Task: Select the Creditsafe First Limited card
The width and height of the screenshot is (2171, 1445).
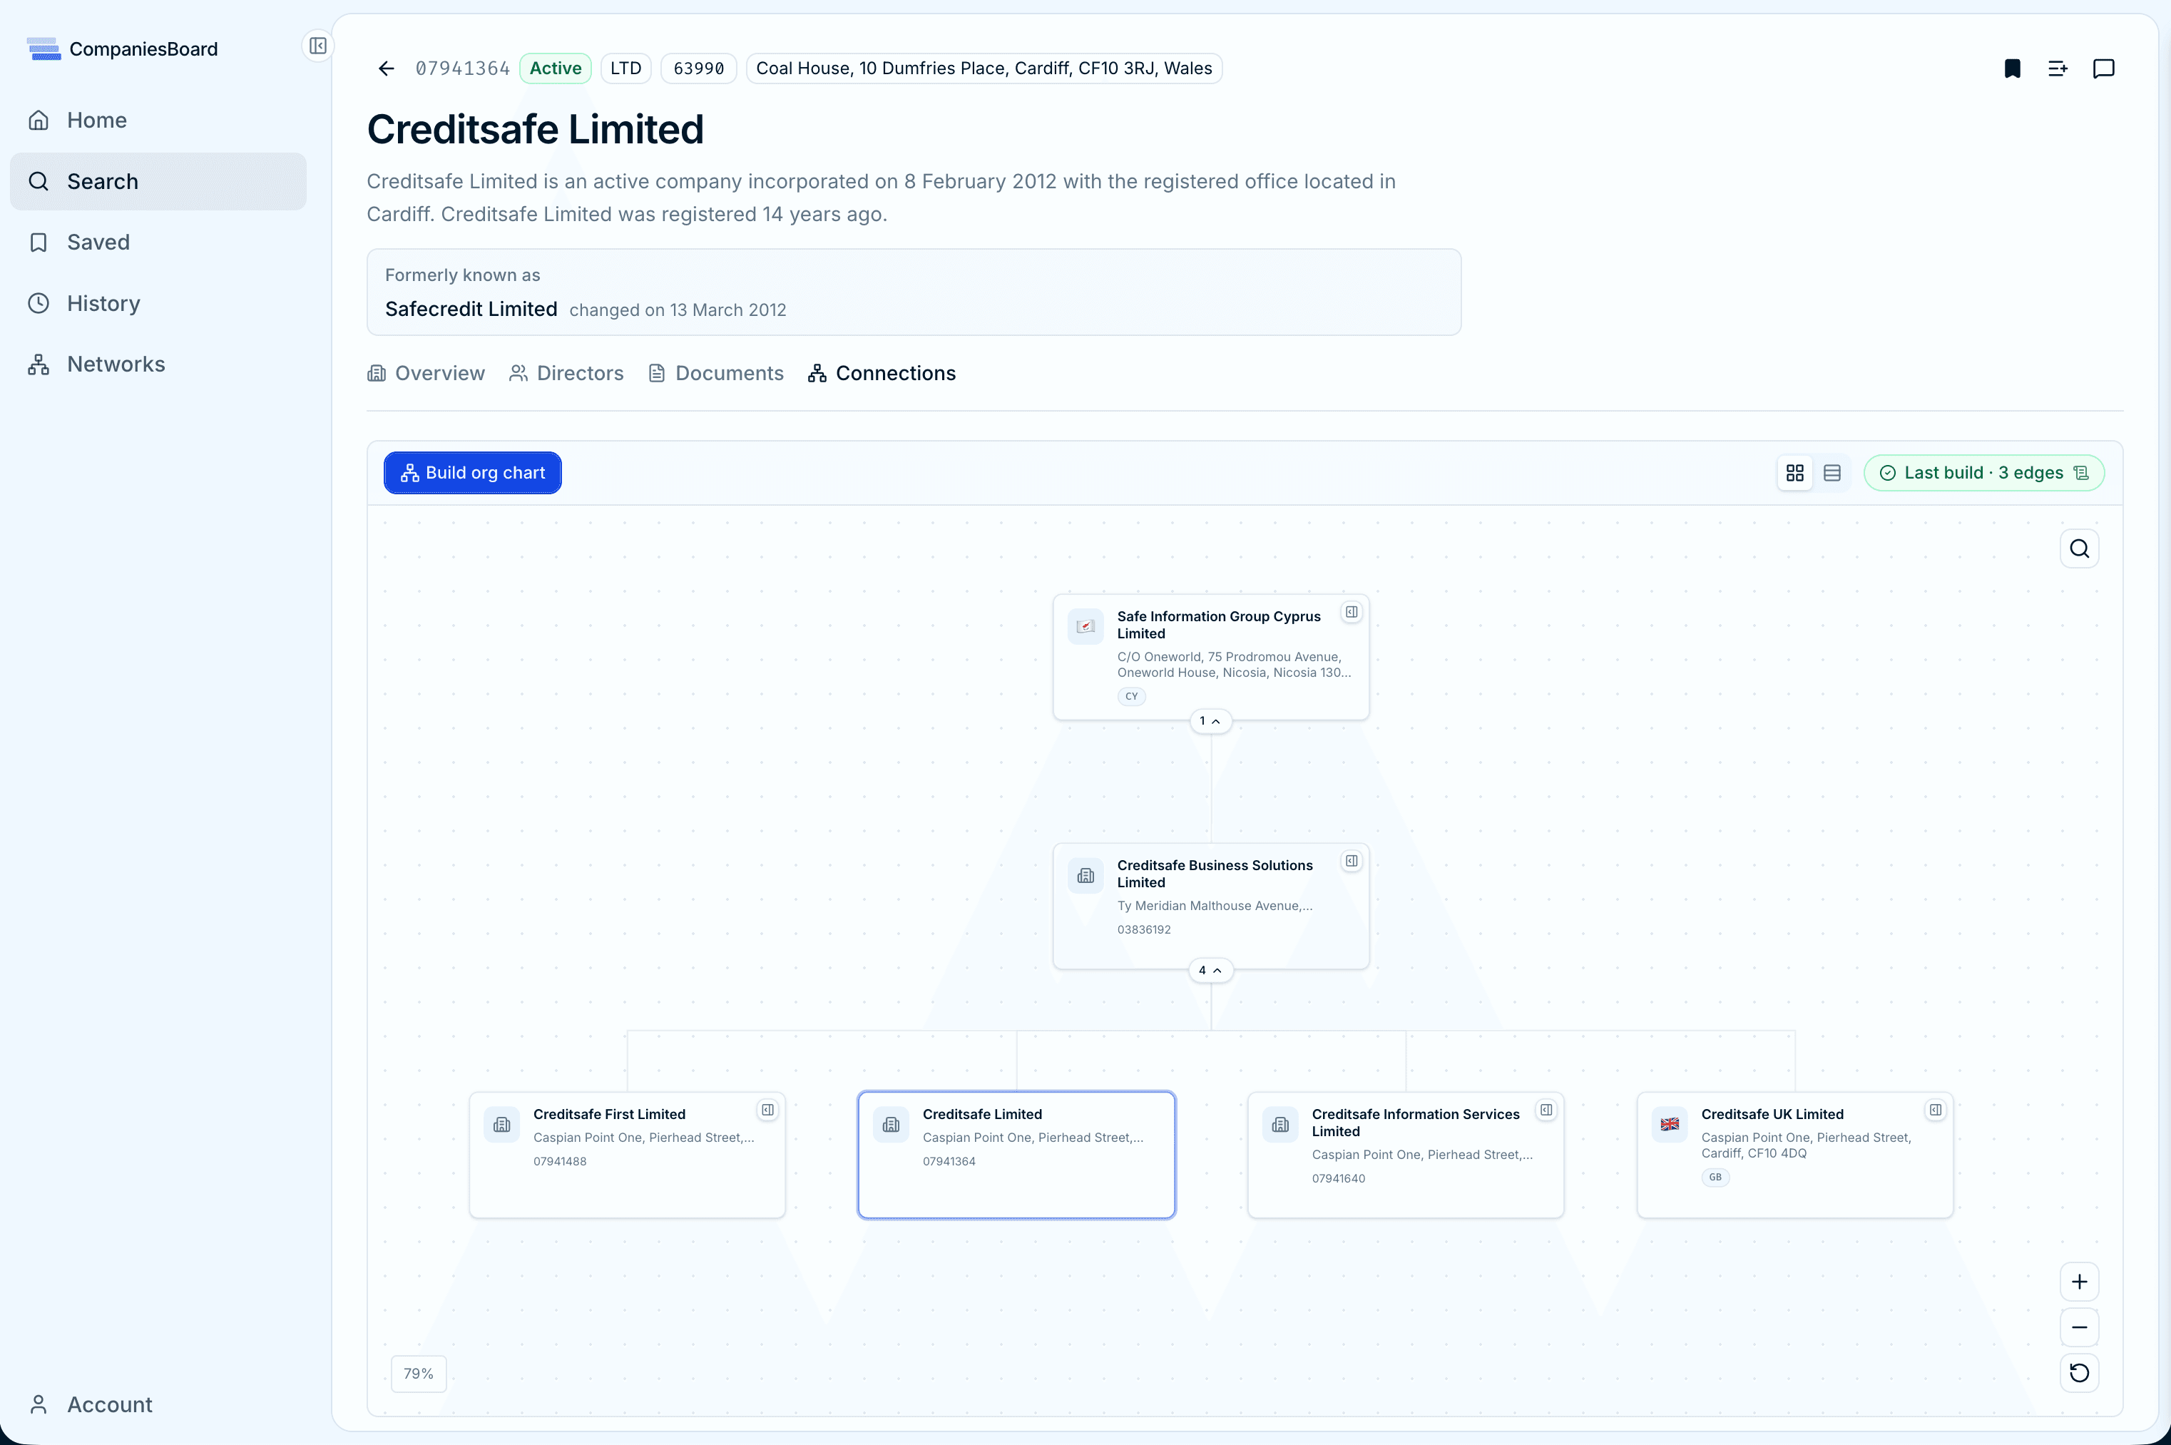Action: pos(628,1155)
